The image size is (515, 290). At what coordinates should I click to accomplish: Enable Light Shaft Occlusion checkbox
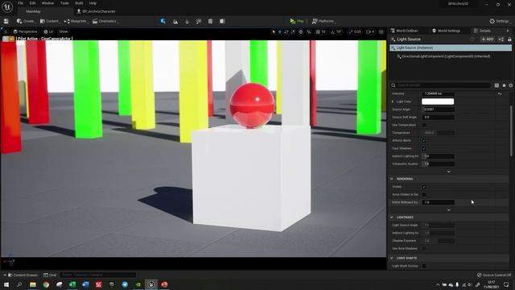424,266
